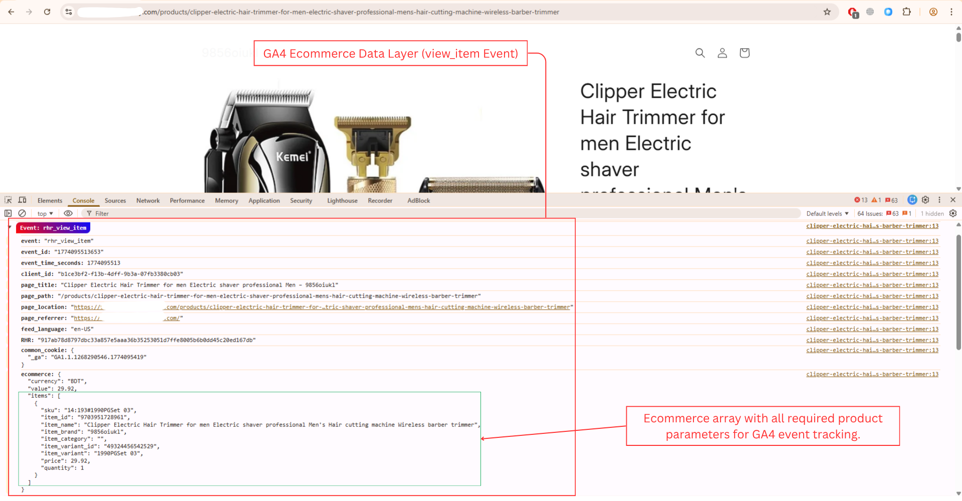This screenshot has width=962, height=501.
Task: Click the RHR hash value line
Action: click(138, 340)
